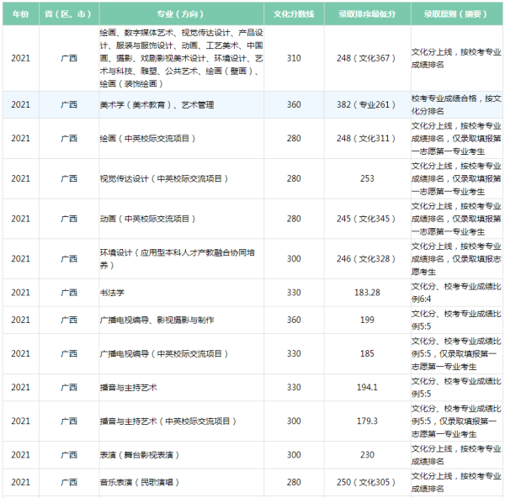Select the 广播电视编导（中英校际交流项目） cell
505x498 pixels.
click(181, 354)
